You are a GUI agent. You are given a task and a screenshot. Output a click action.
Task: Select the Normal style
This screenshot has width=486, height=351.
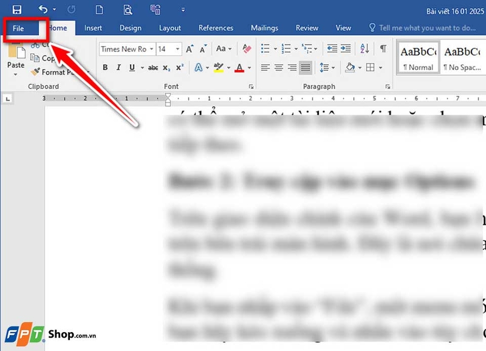pos(418,58)
